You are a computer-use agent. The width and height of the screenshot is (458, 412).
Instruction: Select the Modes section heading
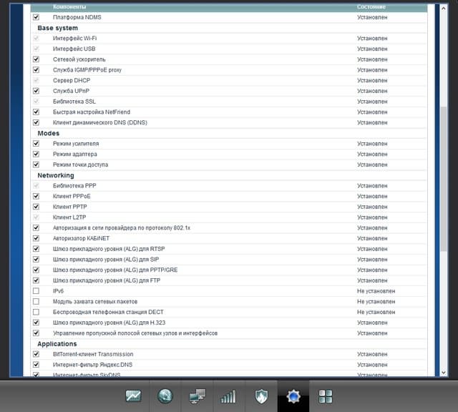[49, 133]
